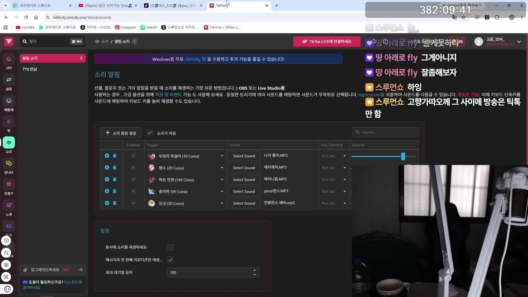Screen dimensions: 528x297
Task: Switch to the 퍼스_PUS TikTok browser tab
Action: point(174,5)
